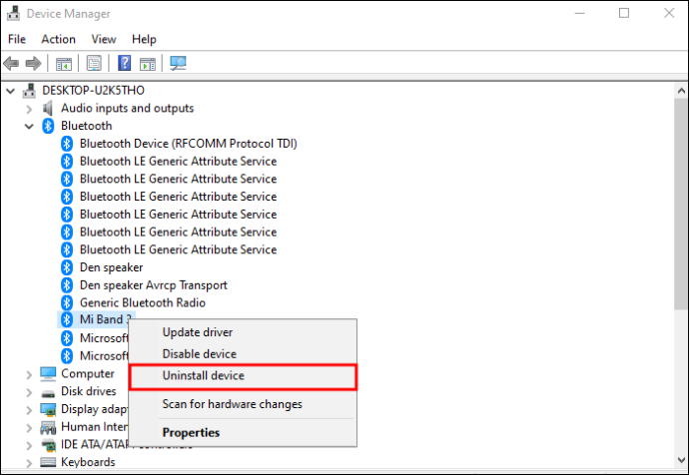The image size is (689, 475).
Task: Click the blue Help question mark icon
Action: (125, 64)
